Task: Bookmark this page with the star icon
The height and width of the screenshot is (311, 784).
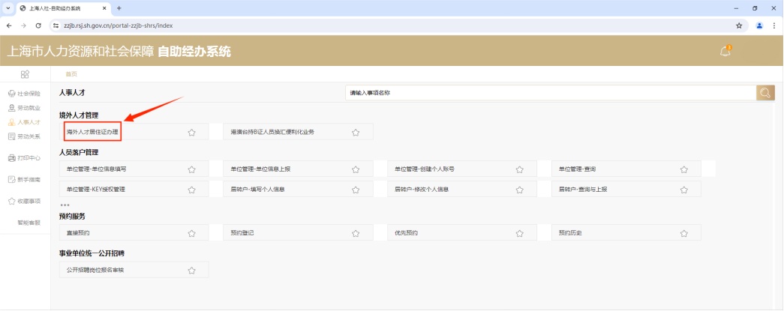Action: (739, 25)
